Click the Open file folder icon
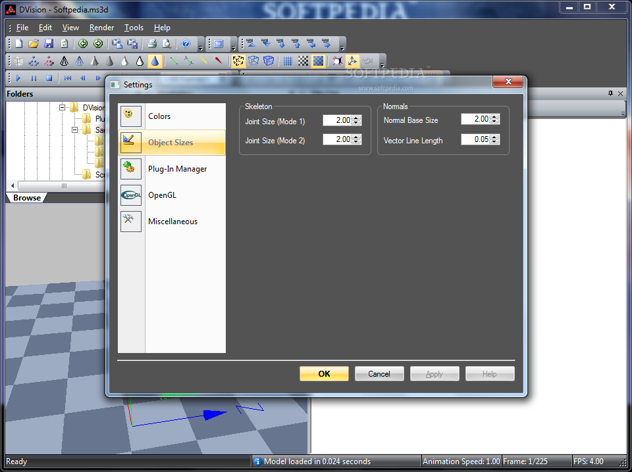This screenshot has height=472, width=632. [x=34, y=43]
